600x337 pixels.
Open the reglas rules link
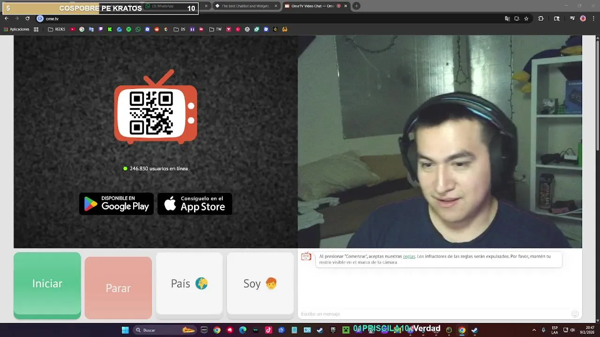[409, 256]
